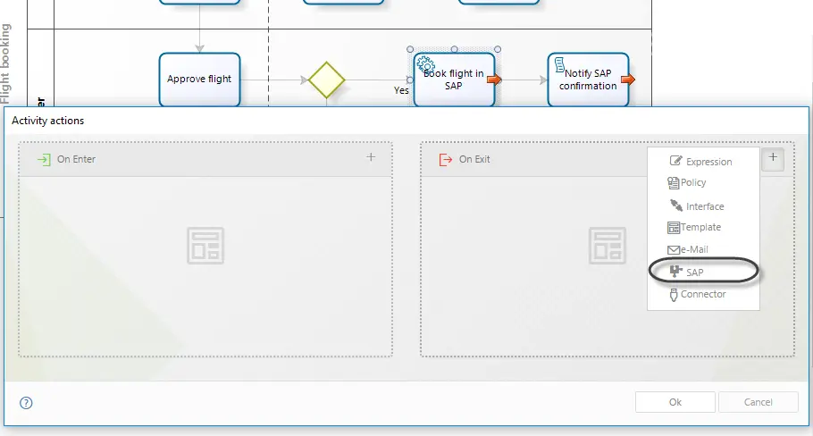Click orange arrow on Notify SAP task
813x436 pixels.
tap(628, 80)
